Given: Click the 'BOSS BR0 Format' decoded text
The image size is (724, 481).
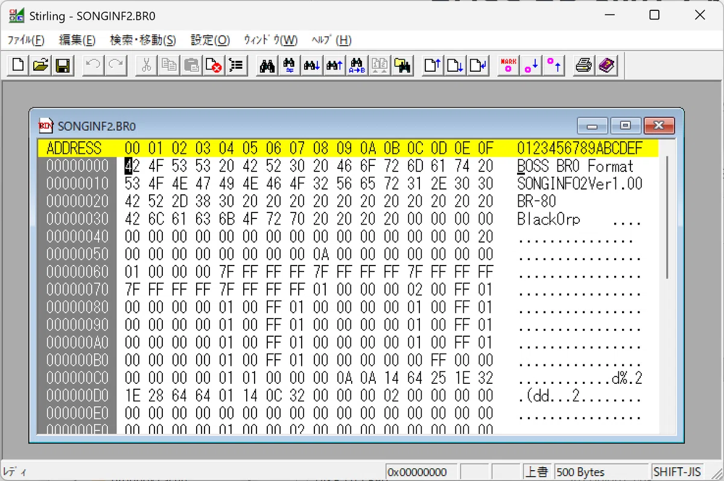Looking at the screenshot, I should 576,166.
